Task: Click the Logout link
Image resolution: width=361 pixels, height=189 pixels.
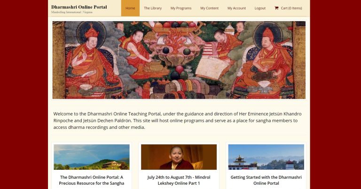Action: [260, 8]
